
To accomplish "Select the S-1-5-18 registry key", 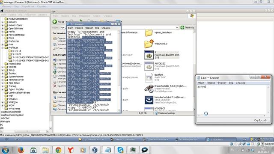I will [x=17, y=51].
